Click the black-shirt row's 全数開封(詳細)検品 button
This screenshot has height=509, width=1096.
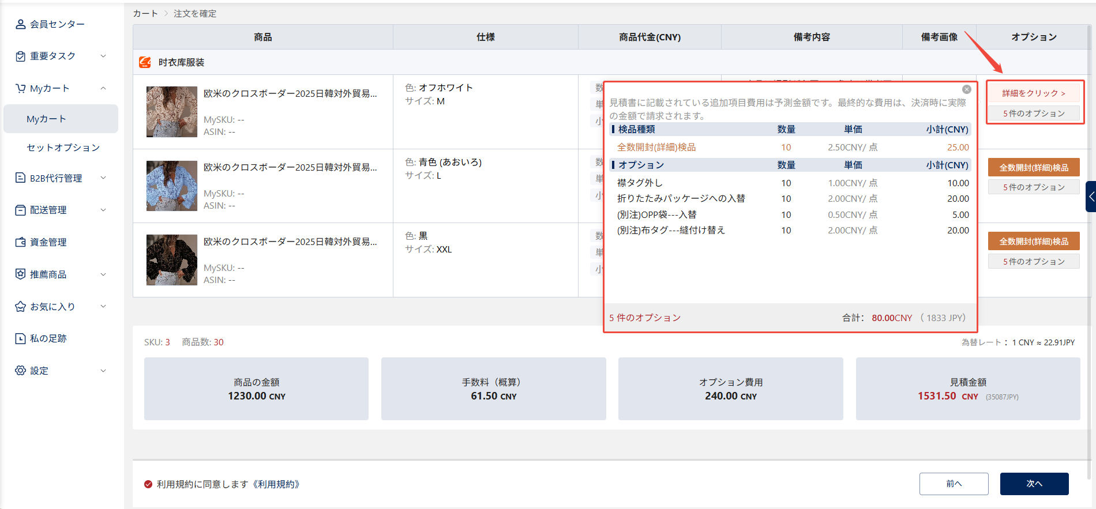[1034, 241]
